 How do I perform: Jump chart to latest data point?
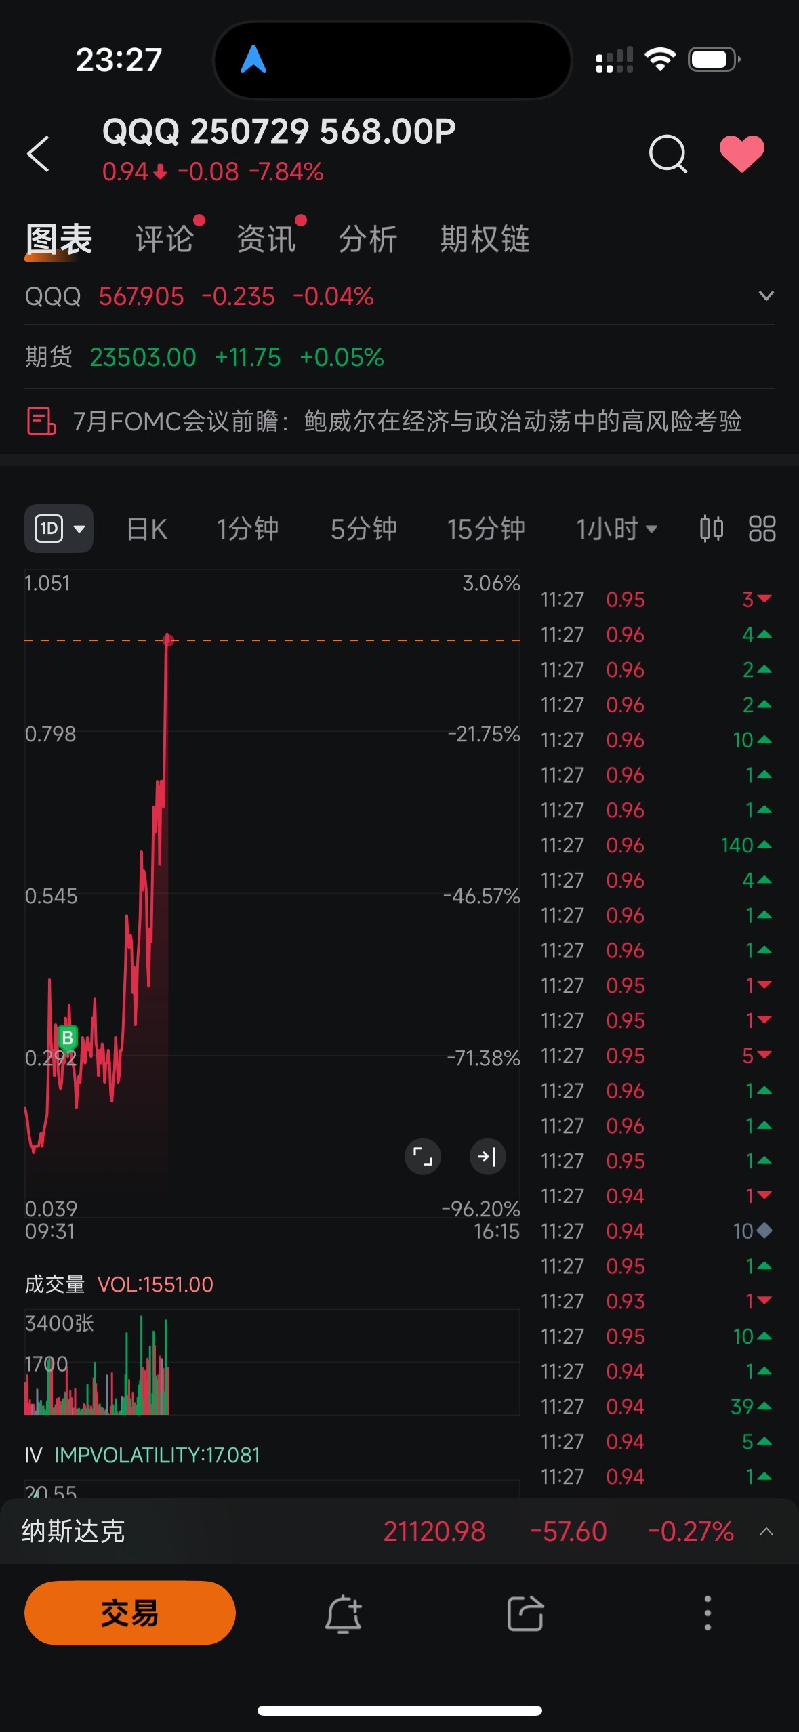(487, 1157)
